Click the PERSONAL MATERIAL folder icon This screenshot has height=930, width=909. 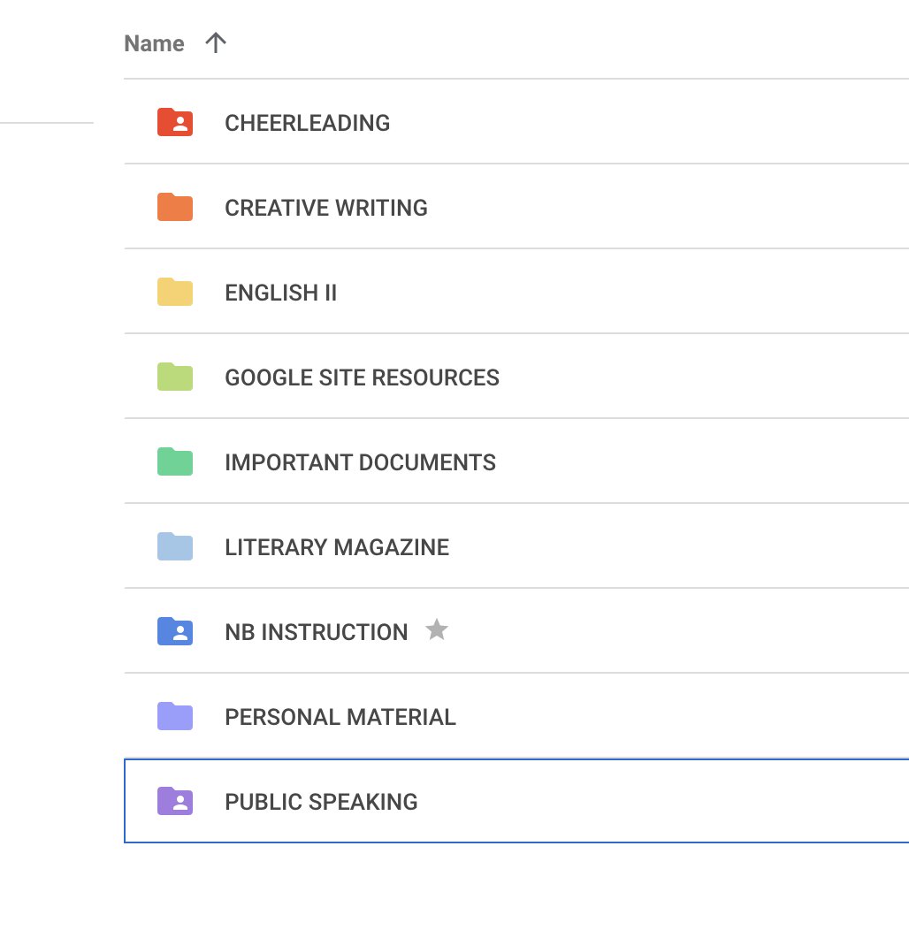pos(173,716)
